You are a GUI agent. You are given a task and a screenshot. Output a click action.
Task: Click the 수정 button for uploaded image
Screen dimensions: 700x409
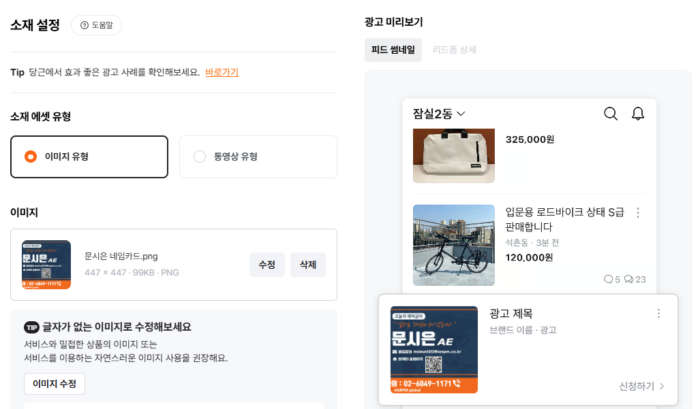(x=267, y=265)
